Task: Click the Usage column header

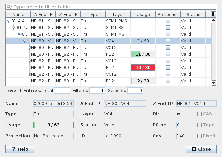Action: click(143, 15)
